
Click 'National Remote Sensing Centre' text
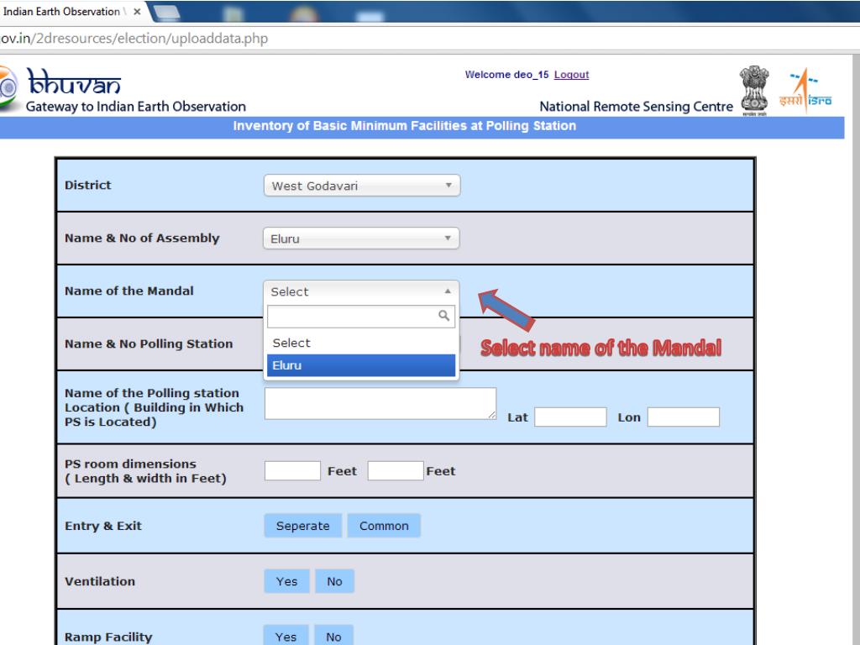pos(637,107)
